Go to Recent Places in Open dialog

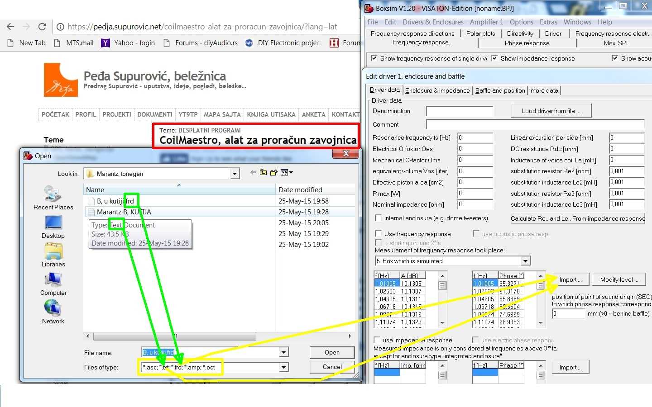coord(53,198)
